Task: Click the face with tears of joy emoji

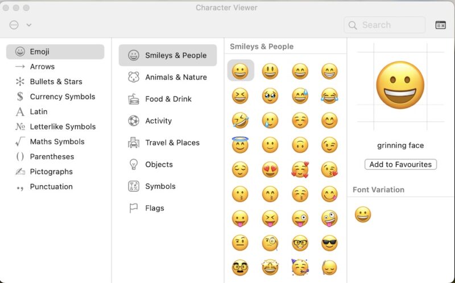Action: [329, 96]
